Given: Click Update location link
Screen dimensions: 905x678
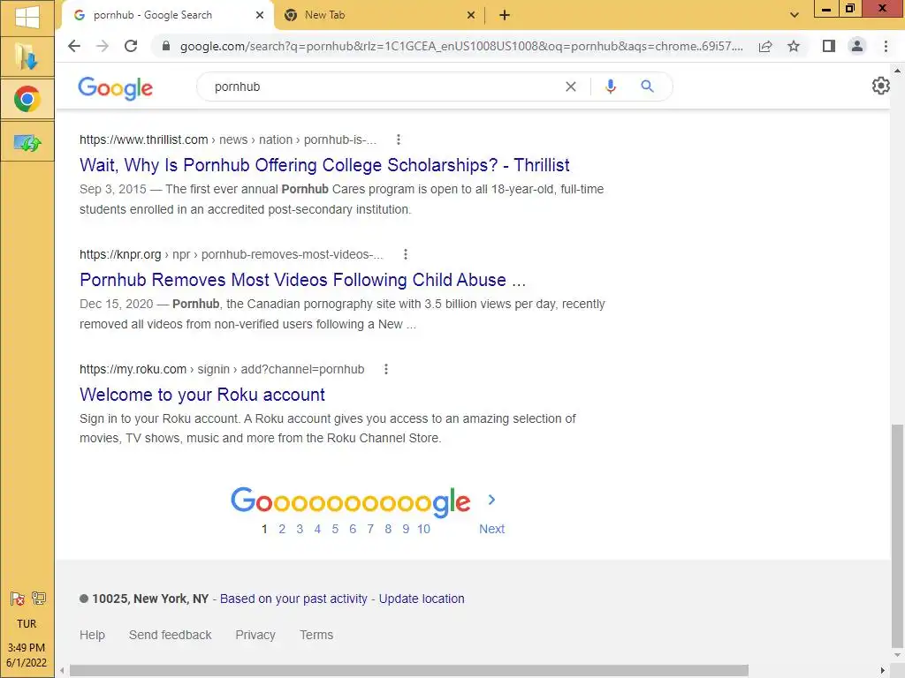Looking at the screenshot, I should 422,599.
